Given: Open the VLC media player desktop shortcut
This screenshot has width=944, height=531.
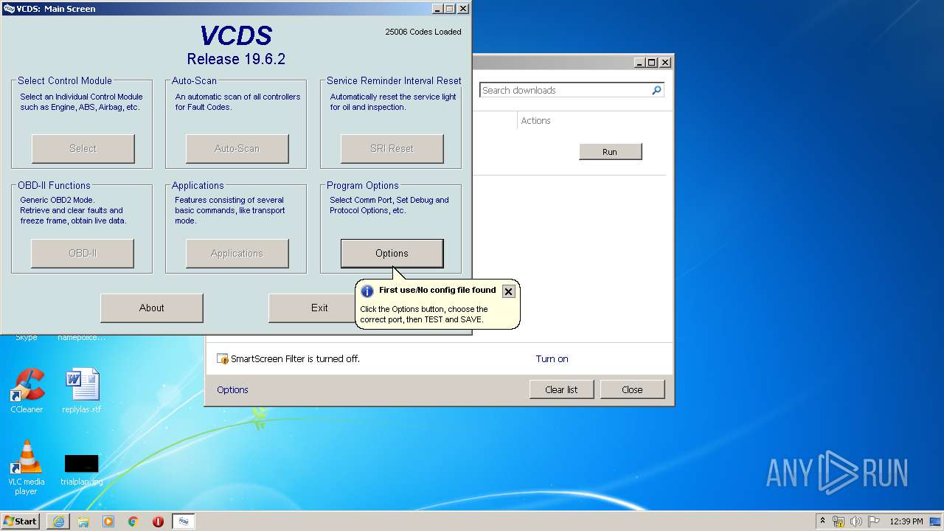Looking at the screenshot, I should pyautogui.click(x=27, y=468).
